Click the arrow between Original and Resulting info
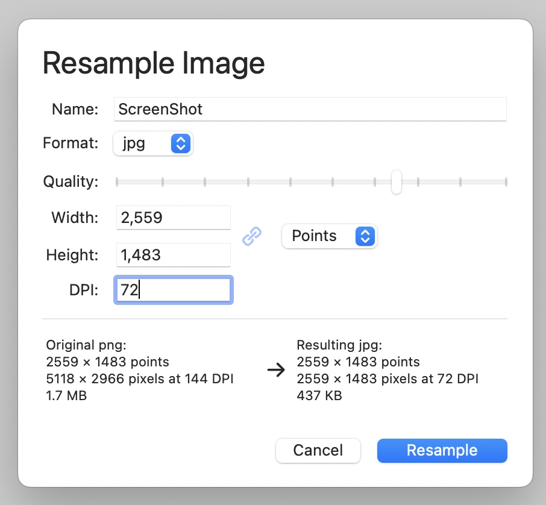546x505 pixels. point(275,370)
